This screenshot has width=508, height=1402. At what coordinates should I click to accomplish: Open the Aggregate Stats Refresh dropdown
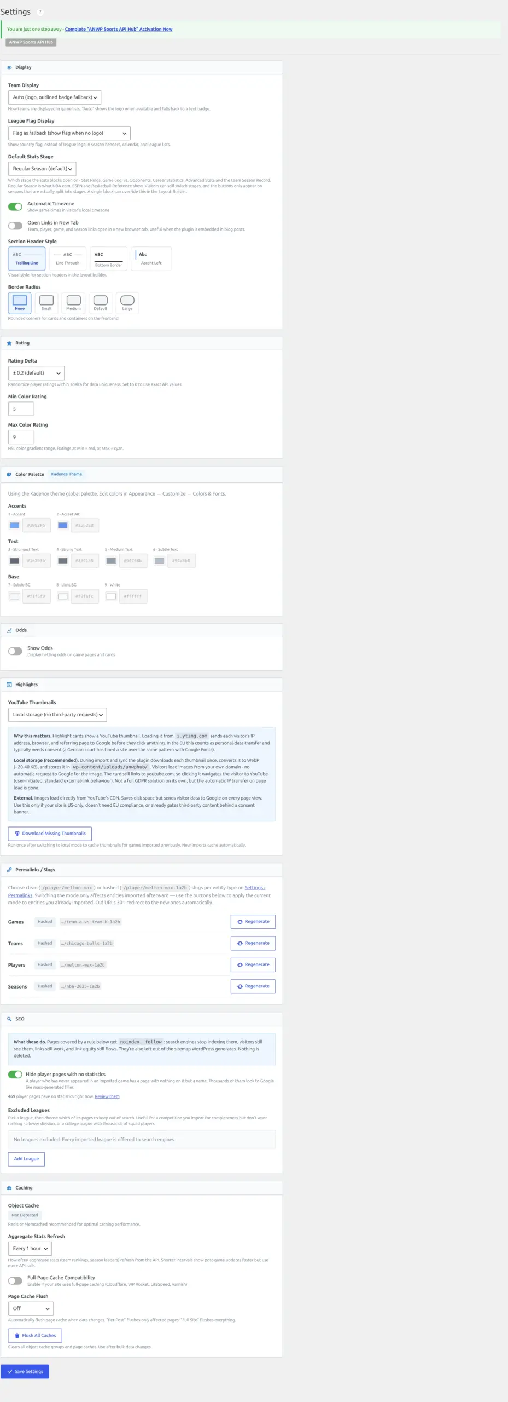[x=30, y=1249]
